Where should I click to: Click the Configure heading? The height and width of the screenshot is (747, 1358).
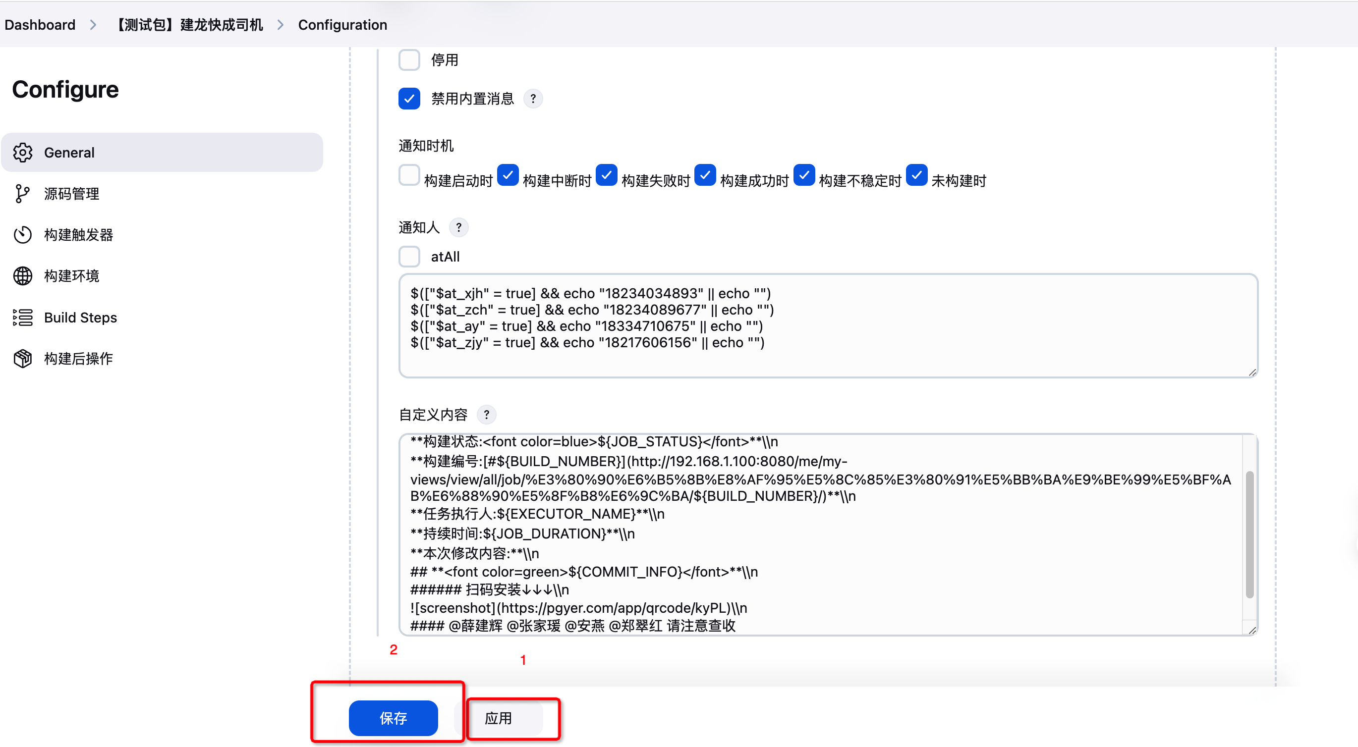click(x=65, y=90)
